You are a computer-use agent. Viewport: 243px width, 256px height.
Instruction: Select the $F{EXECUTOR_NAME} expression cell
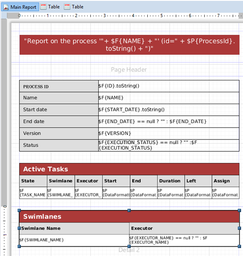click(x=184, y=240)
